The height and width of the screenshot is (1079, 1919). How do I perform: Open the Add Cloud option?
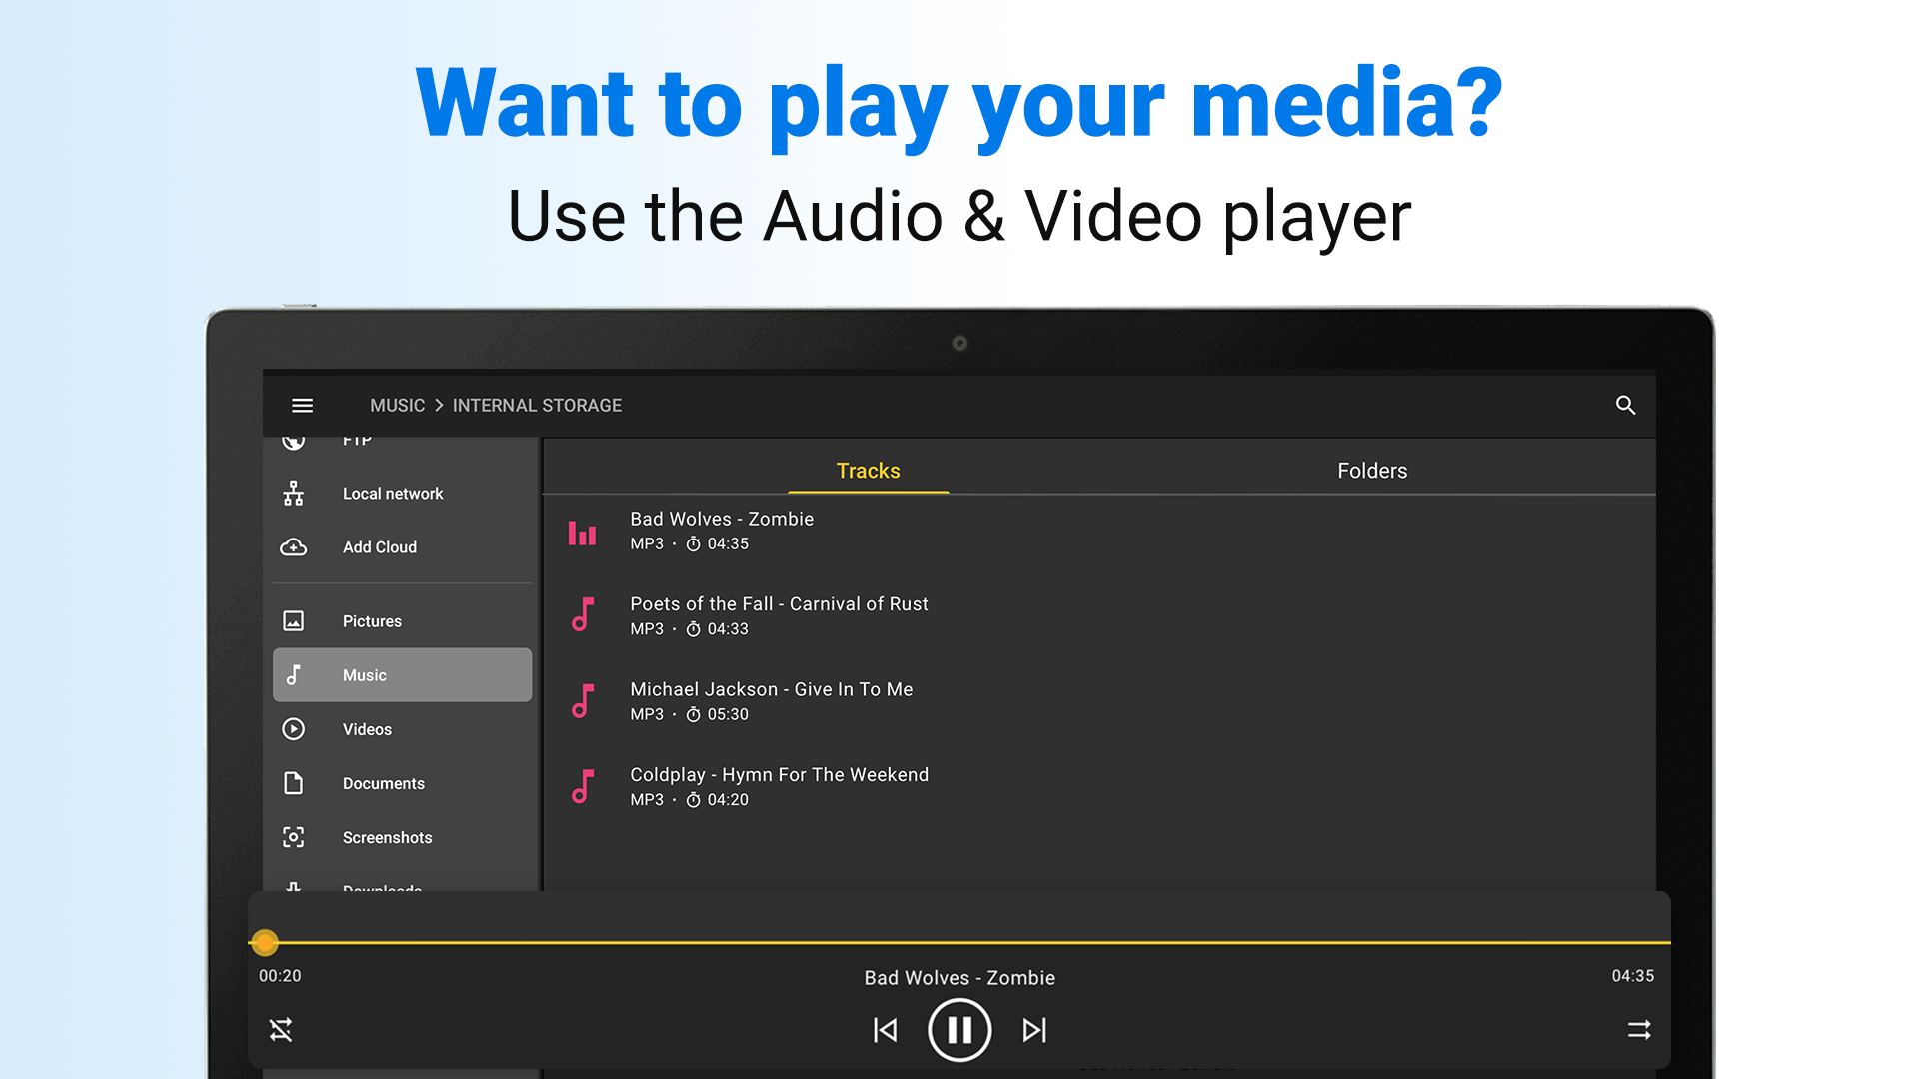coord(380,546)
